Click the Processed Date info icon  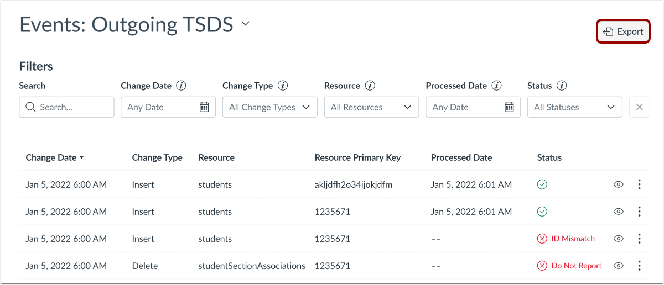pyautogui.click(x=497, y=86)
